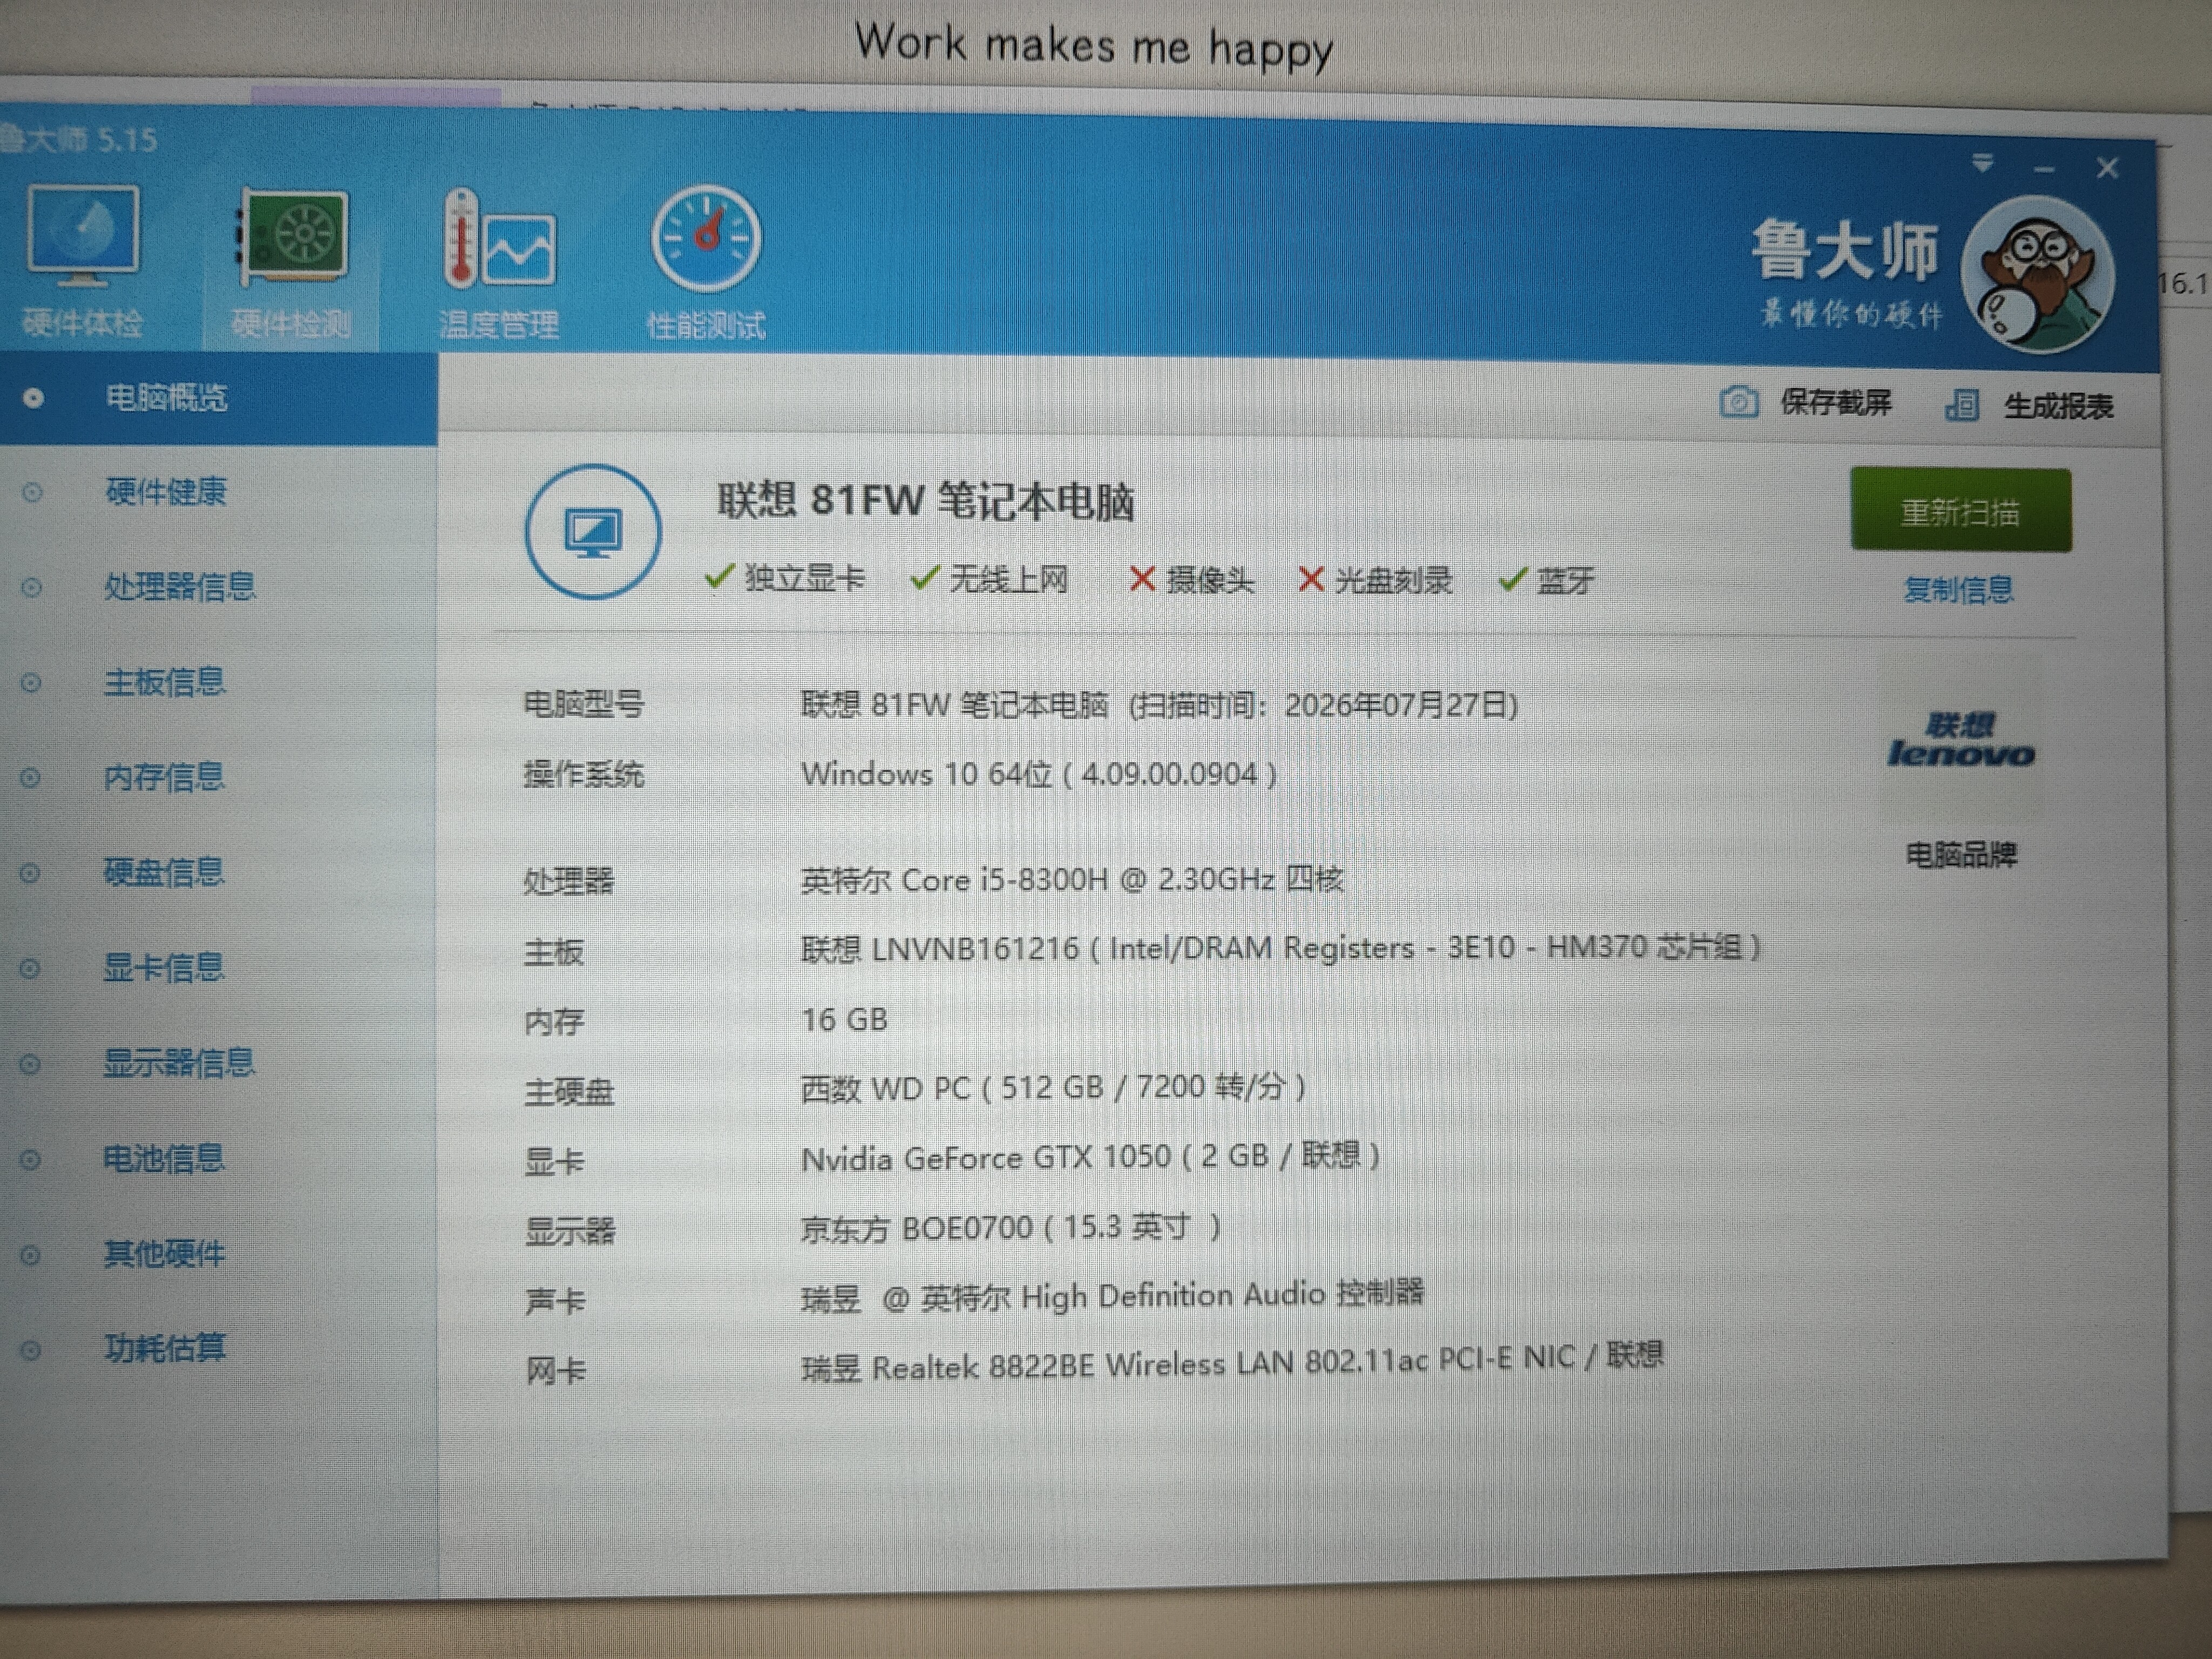Click the Lenovo brand logo
Screen dimensions: 2212x1659
(x=1961, y=740)
